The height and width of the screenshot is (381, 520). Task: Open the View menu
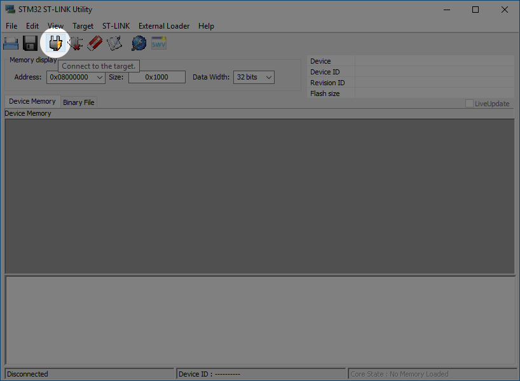pos(55,26)
